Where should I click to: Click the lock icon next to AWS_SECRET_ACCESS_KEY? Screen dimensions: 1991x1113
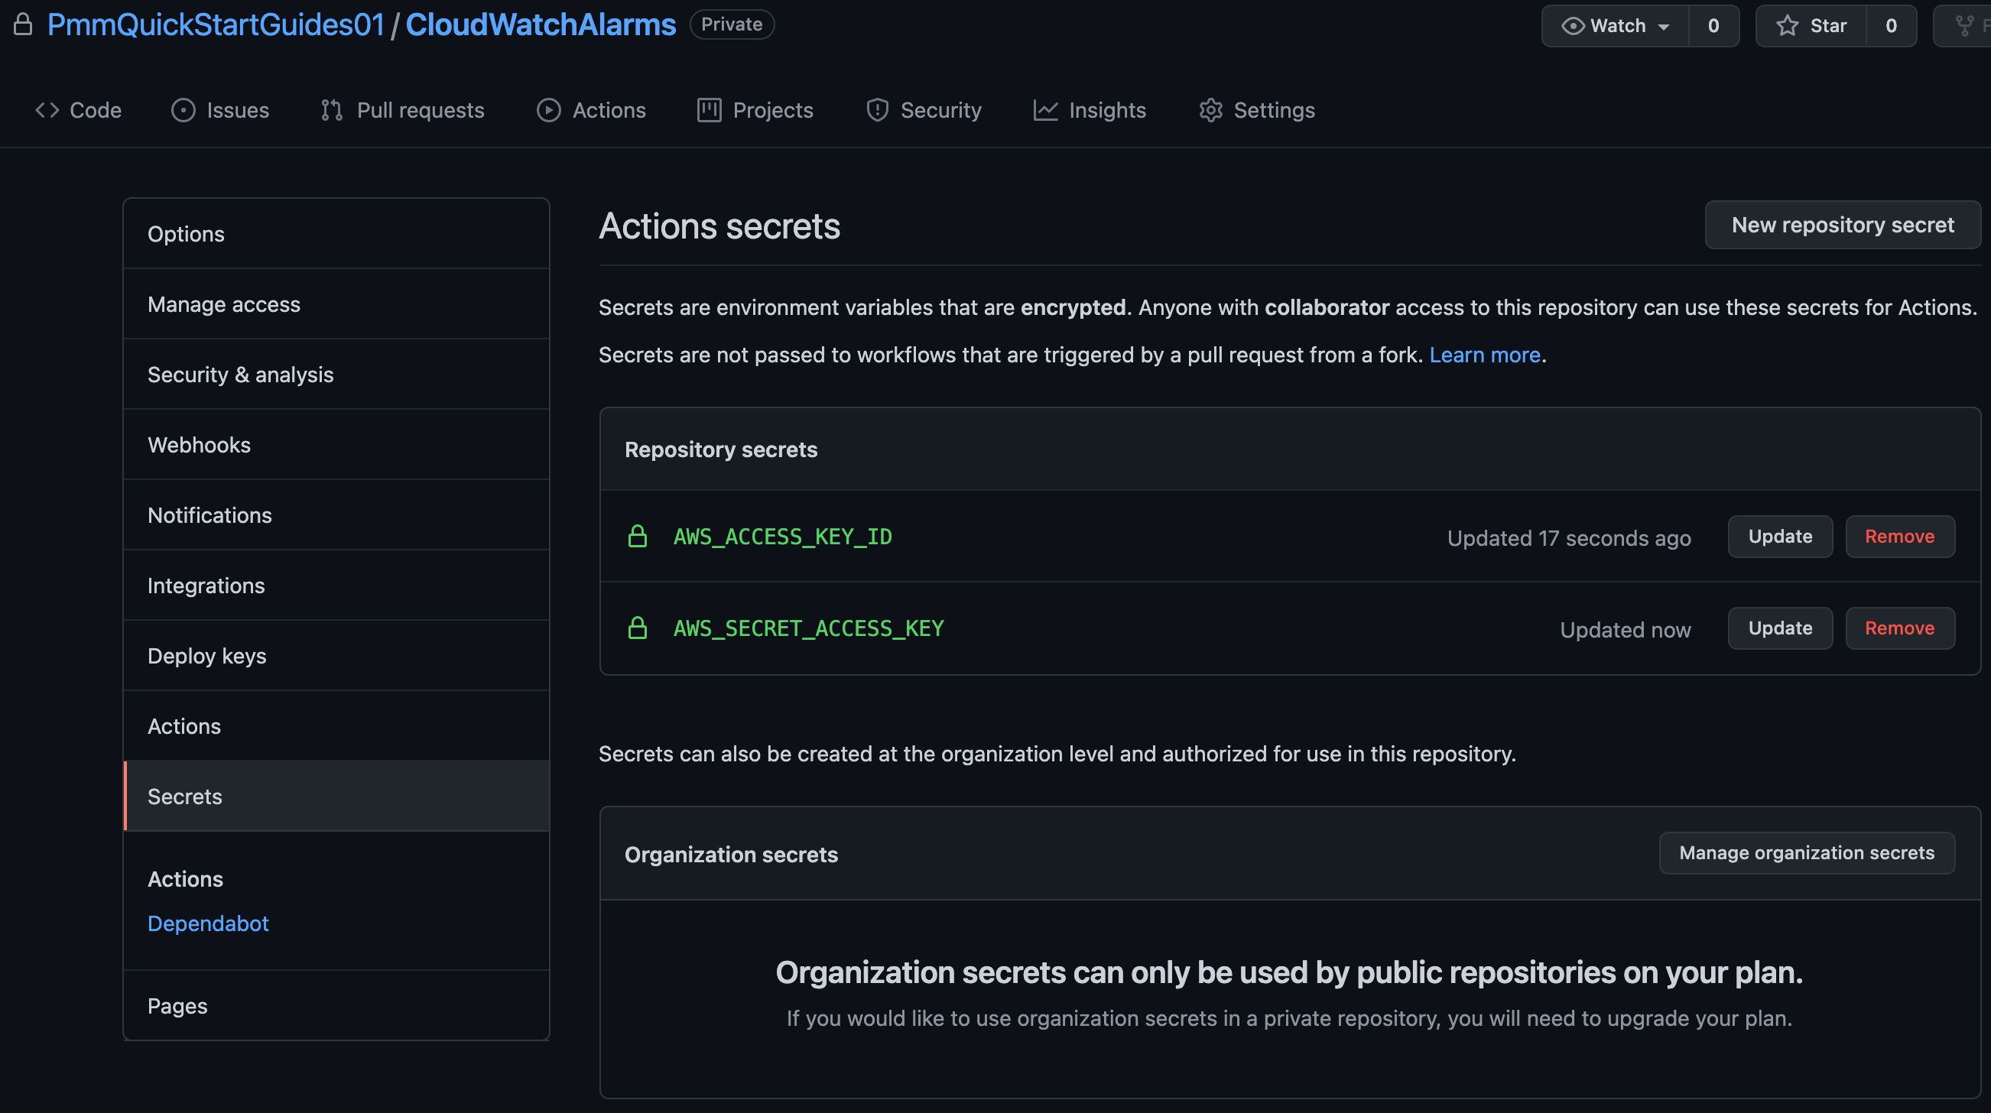(636, 626)
